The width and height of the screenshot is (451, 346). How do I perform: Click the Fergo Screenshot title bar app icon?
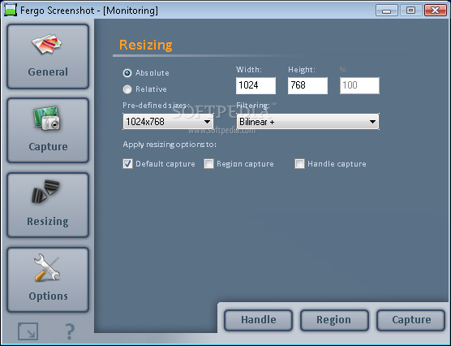tap(11, 11)
